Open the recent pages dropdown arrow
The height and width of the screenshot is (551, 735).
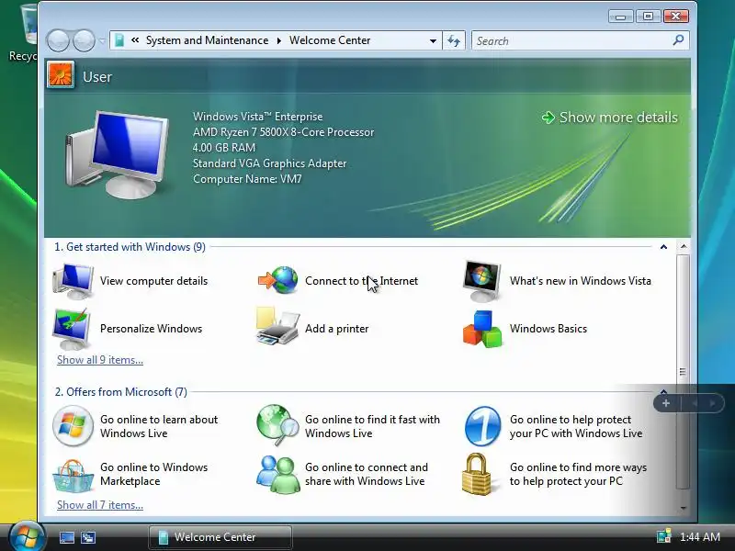[101, 40]
